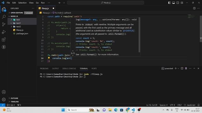Toggle the secondary side bar layout icon
The image size is (202, 113).
point(178,3)
